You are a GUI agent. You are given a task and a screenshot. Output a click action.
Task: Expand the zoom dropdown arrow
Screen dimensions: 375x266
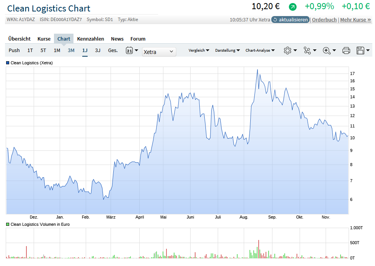pyautogui.click(x=334, y=50)
